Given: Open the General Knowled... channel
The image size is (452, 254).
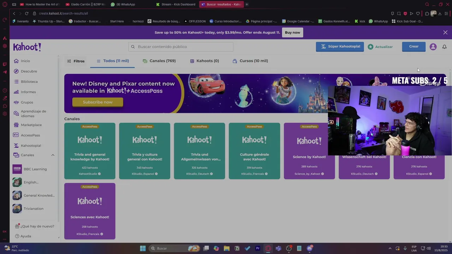Looking at the screenshot, I should [x=34, y=195].
